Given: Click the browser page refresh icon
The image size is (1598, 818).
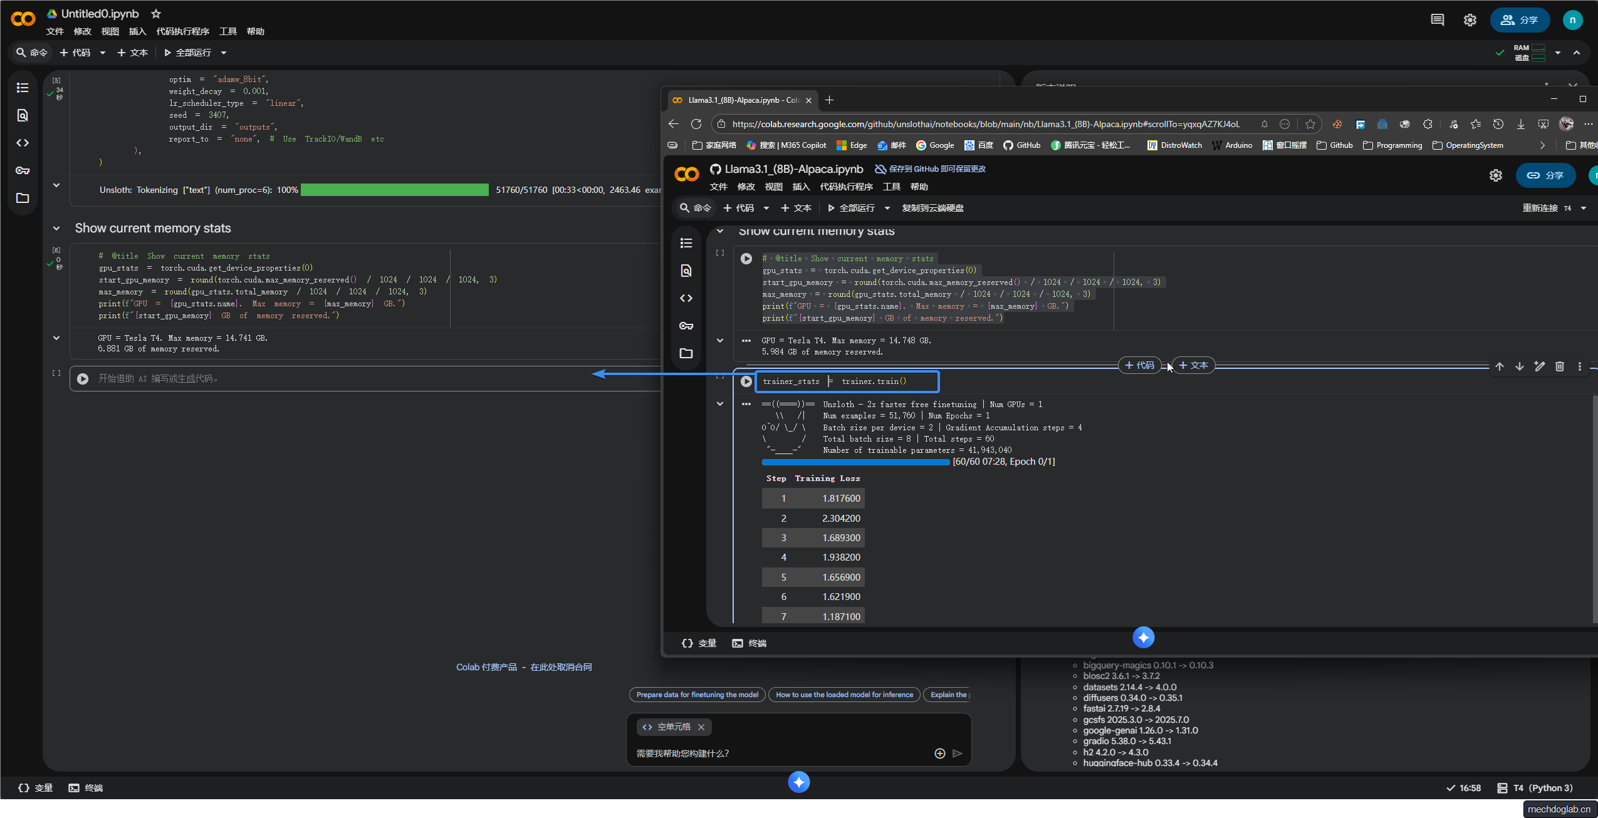Looking at the screenshot, I should click(x=696, y=124).
